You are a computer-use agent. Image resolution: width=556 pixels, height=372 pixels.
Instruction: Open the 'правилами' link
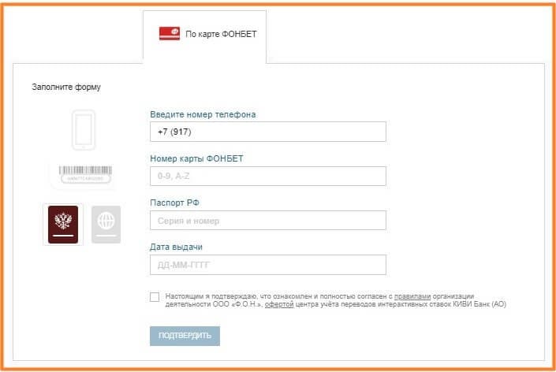(412, 296)
